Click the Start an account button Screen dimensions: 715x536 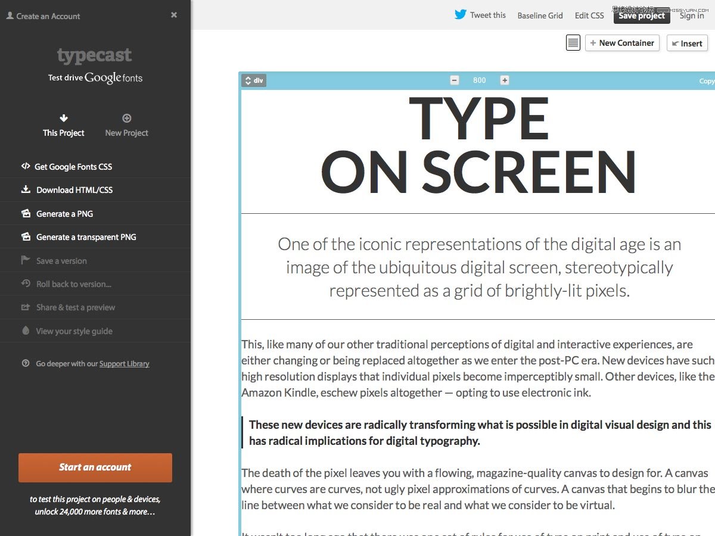(x=95, y=468)
